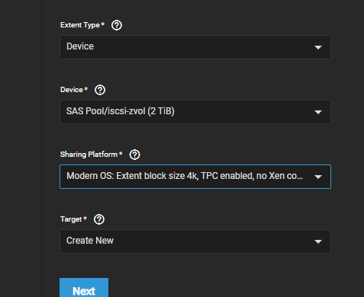Open the Create New target selector

tap(195, 241)
